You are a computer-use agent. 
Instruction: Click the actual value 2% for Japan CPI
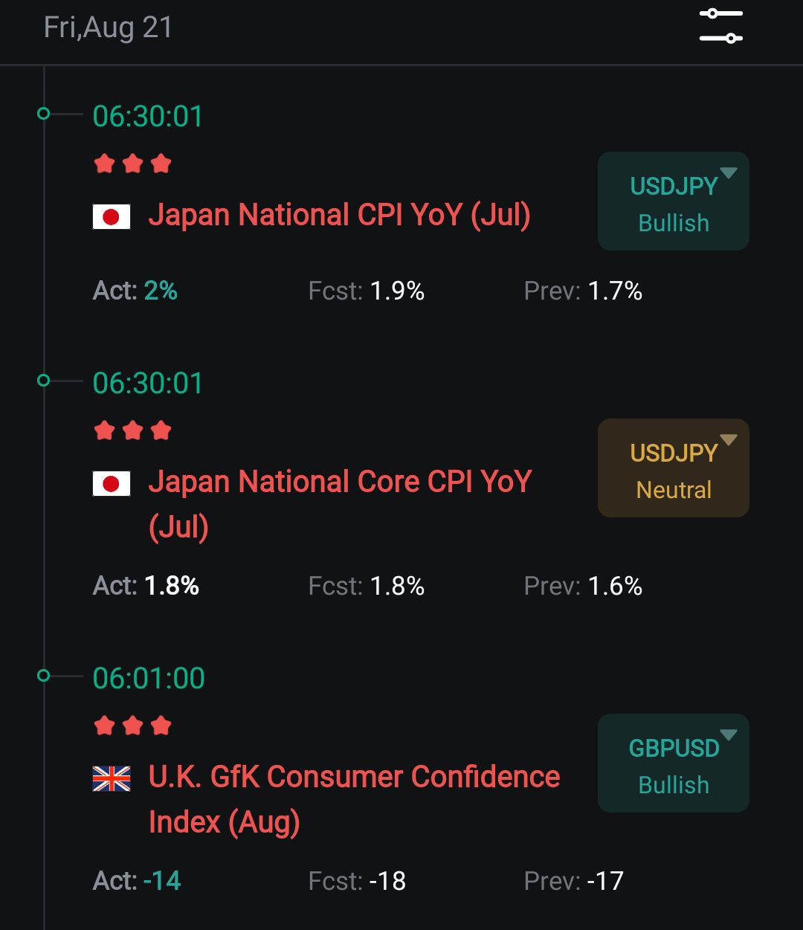point(161,291)
